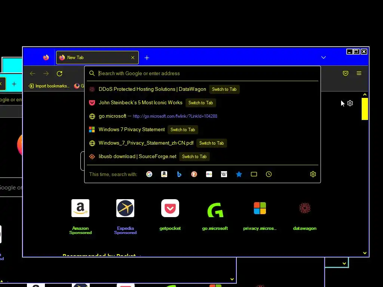The image size is (383, 287).
Task: Click plus new tab in background window
Action: [x=14, y=84]
